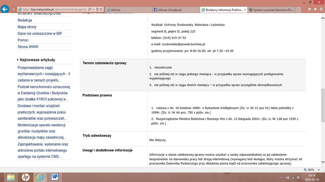Open article Zaprojektowanie, wykonanie oraz wdrożenie portalu
The image size is (325, 182).
pyautogui.click(x=43, y=150)
